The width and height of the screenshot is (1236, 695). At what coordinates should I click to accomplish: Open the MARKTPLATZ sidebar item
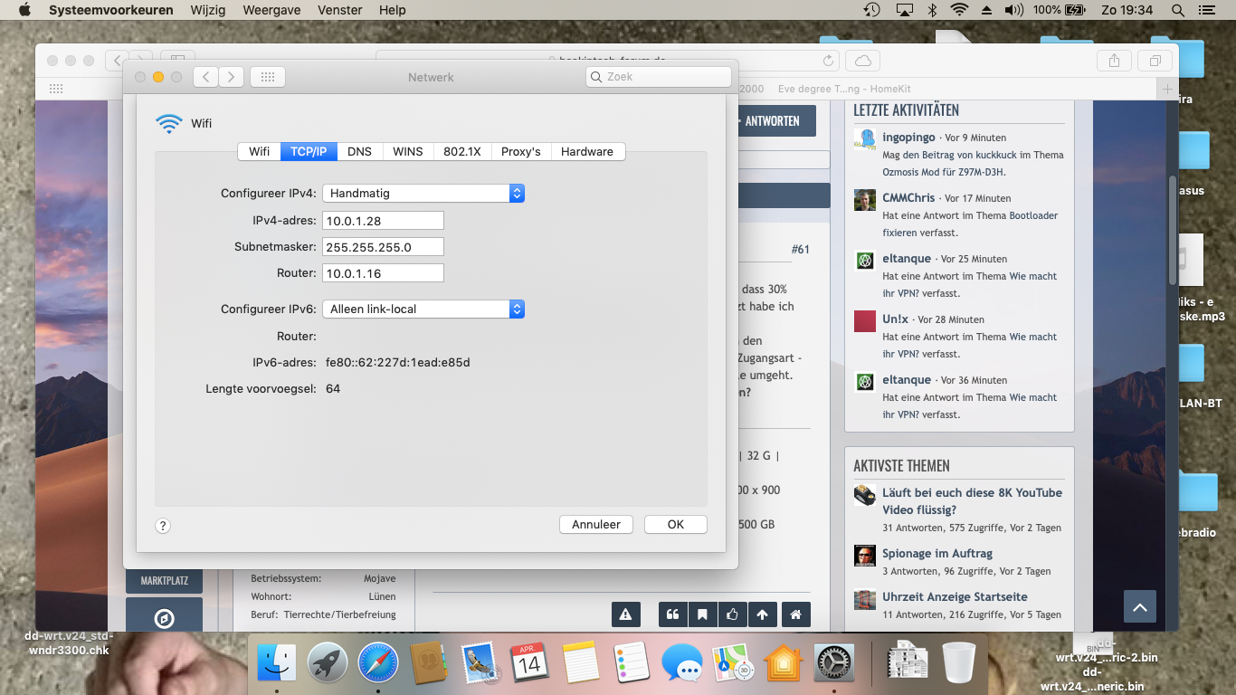pos(165,580)
